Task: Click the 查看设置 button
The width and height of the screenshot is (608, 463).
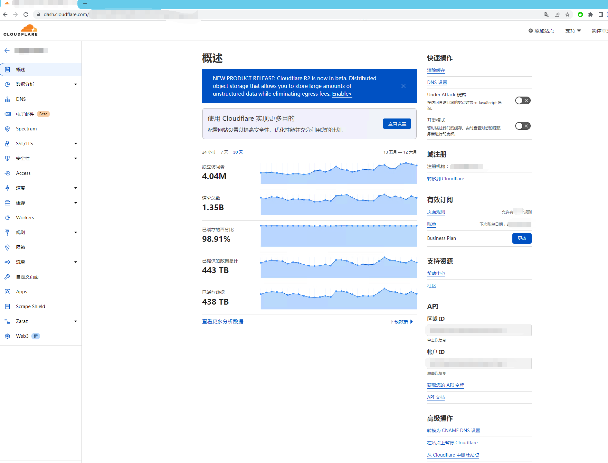Action: click(397, 124)
